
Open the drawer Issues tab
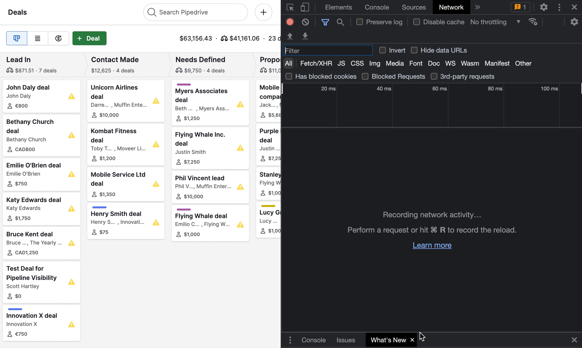point(346,340)
